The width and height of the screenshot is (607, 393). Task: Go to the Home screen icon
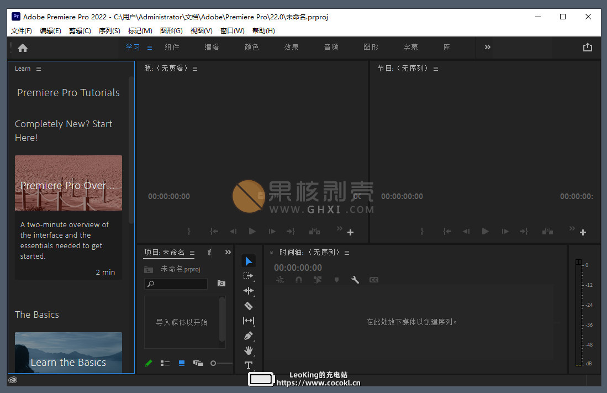23,48
